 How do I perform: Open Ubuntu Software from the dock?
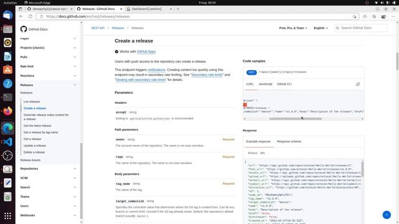tap(7, 70)
